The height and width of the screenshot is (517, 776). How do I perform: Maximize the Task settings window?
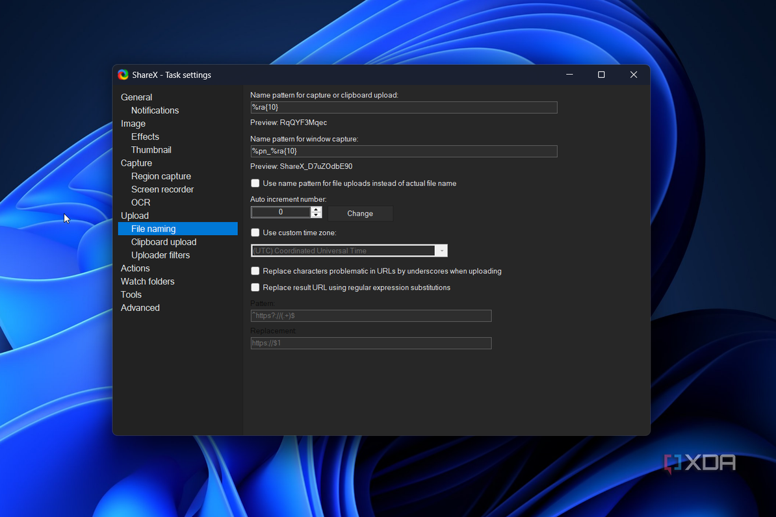pyautogui.click(x=601, y=75)
